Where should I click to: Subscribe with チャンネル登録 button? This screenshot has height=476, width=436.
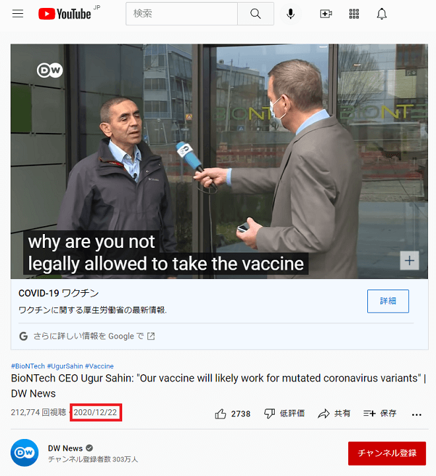coord(387,454)
